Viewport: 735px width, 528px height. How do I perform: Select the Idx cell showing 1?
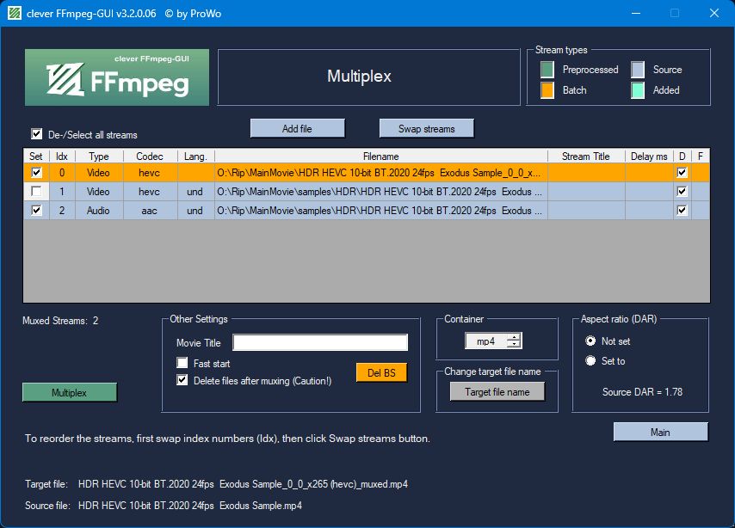coord(62,191)
